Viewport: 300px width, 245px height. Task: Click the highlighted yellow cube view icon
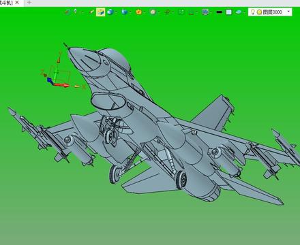point(101,12)
